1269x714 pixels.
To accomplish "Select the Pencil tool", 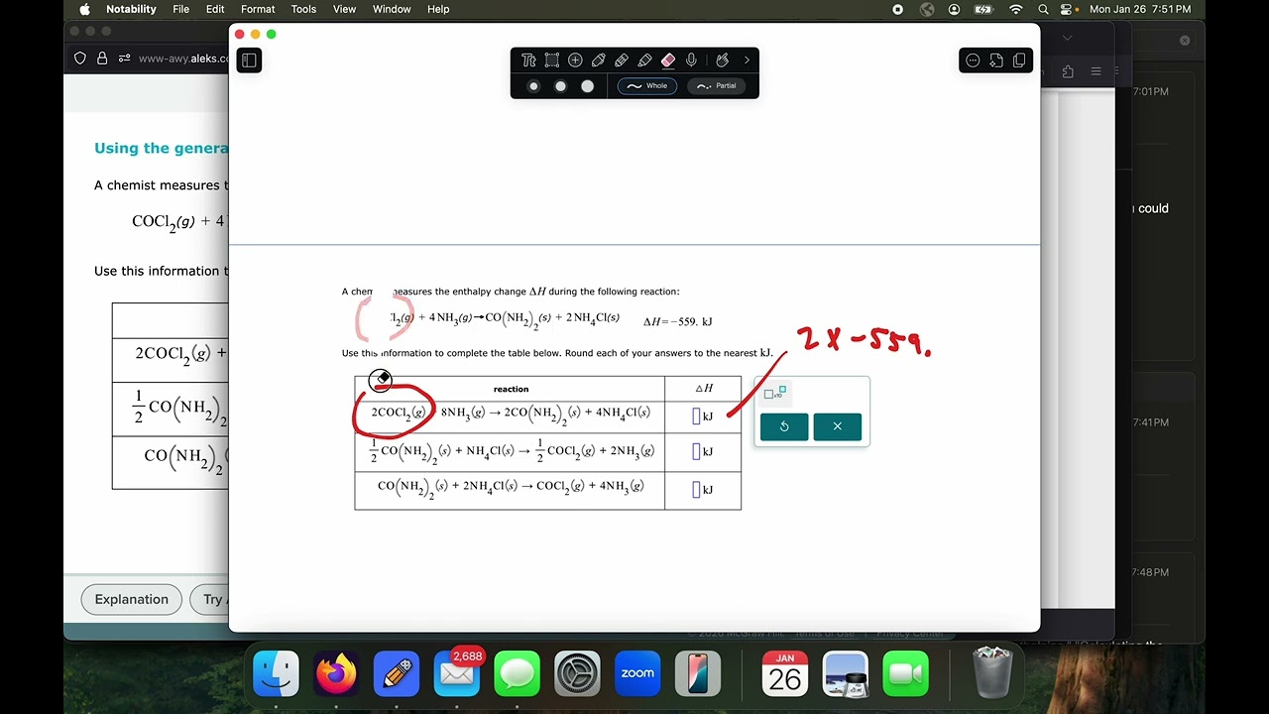I will point(622,60).
